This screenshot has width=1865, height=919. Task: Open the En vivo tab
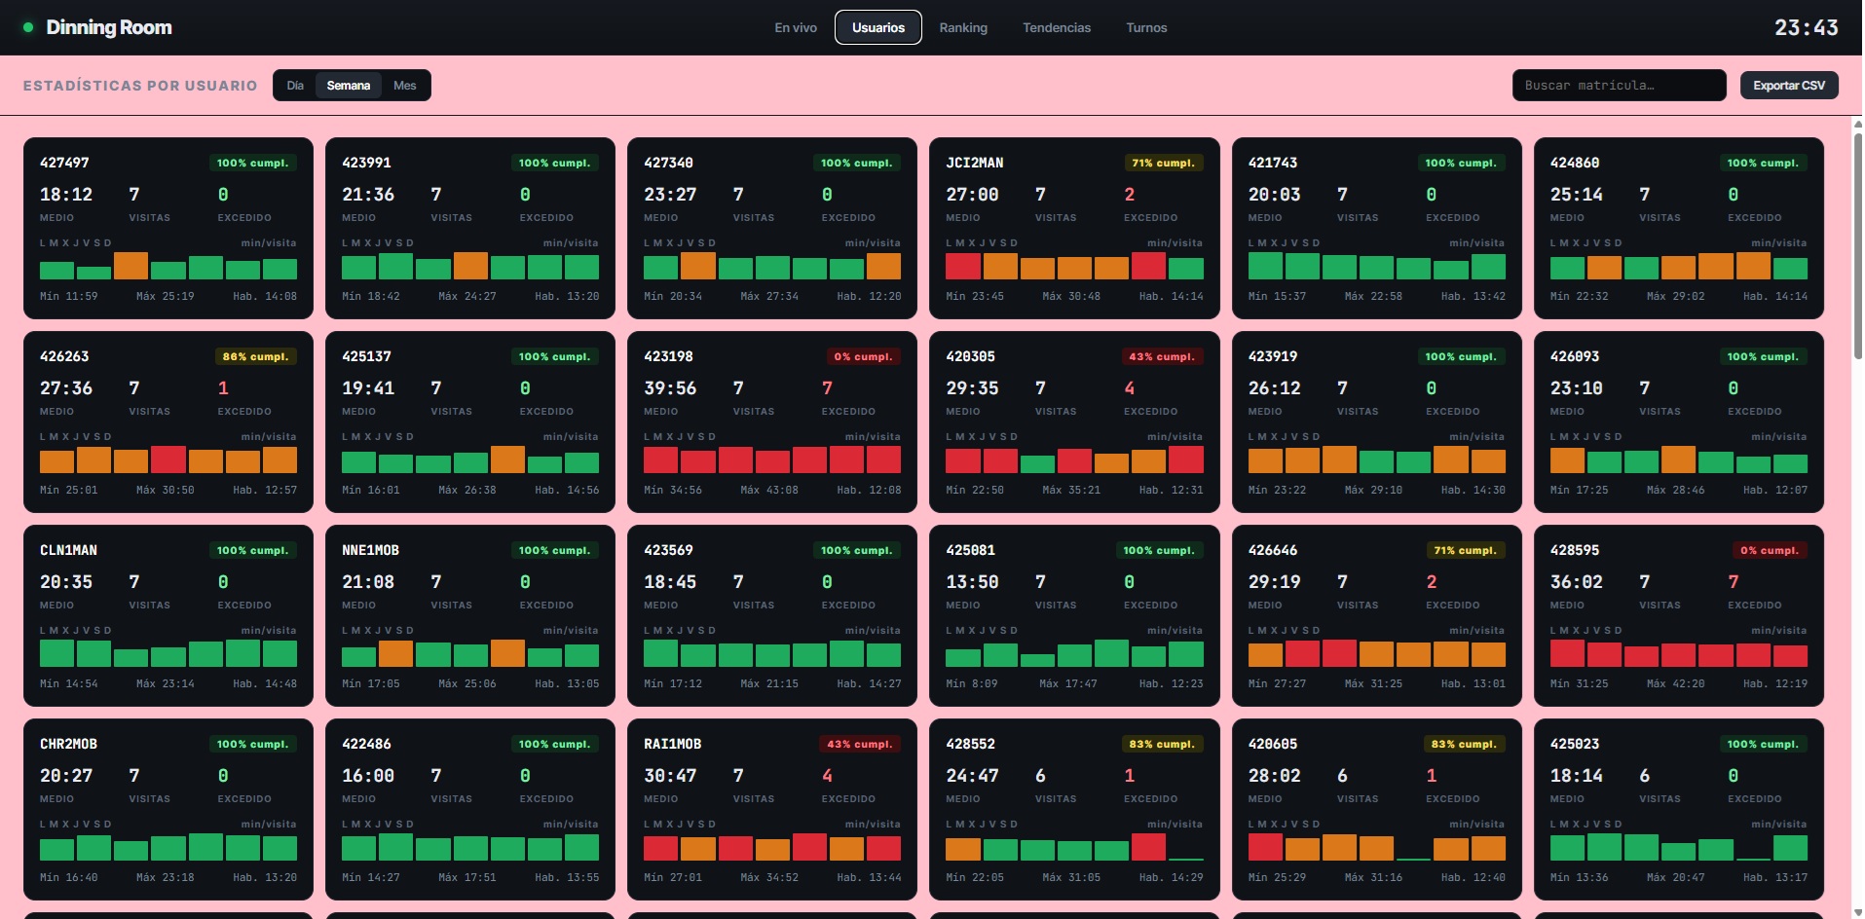click(796, 27)
